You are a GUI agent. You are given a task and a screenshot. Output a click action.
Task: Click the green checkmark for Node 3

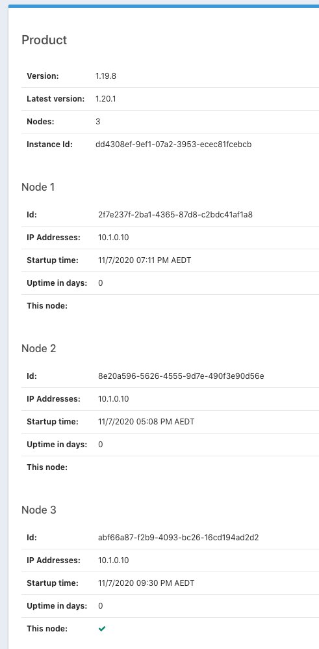pyautogui.click(x=102, y=629)
